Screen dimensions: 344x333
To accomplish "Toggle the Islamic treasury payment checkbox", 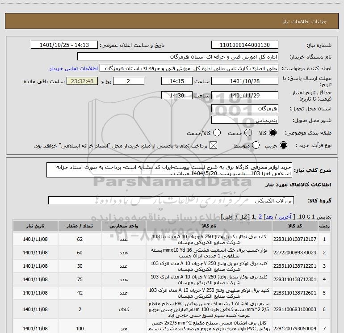I will [213, 145].
